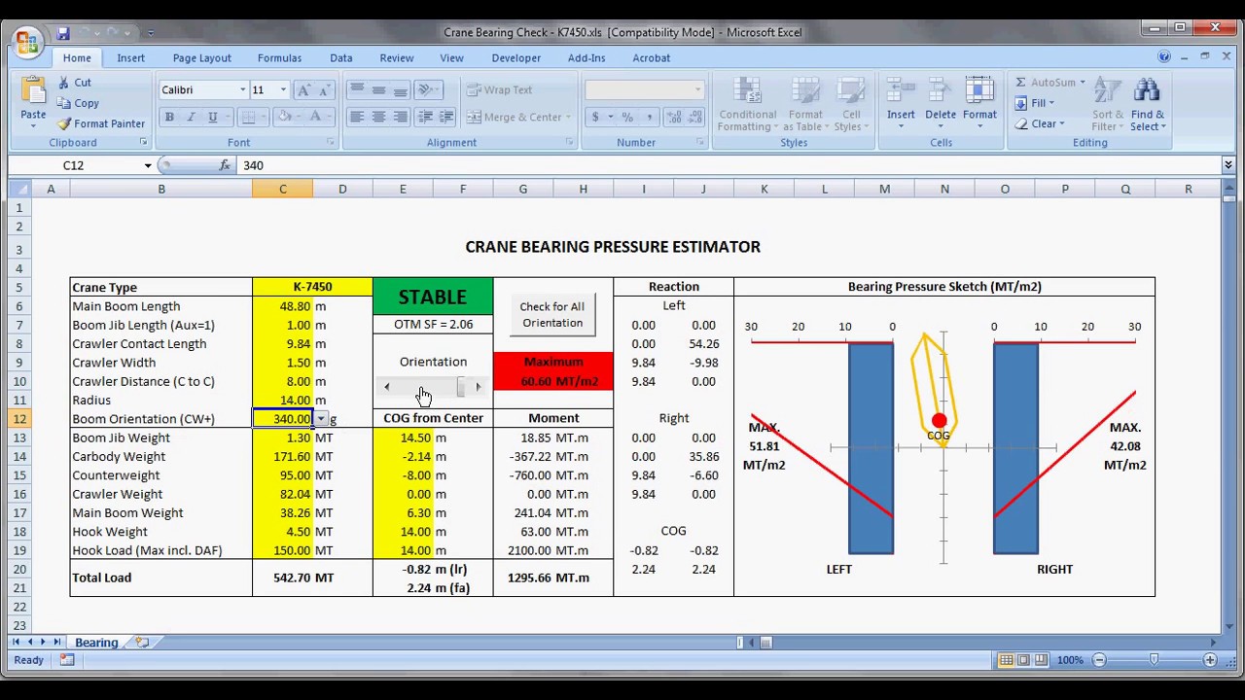Click Grow Font icon

pyautogui.click(x=304, y=90)
